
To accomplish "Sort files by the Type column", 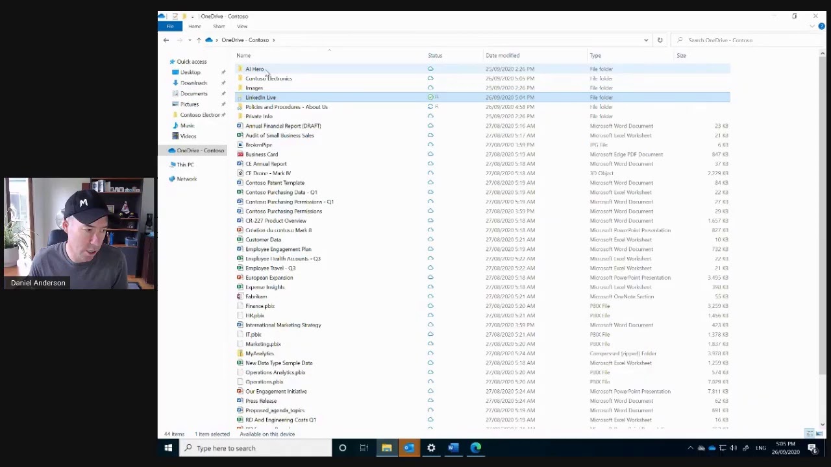I will coord(595,56).
